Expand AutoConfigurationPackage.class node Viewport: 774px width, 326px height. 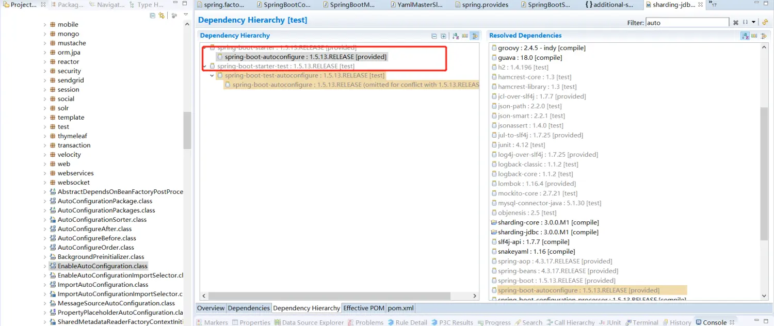[45, 201]
